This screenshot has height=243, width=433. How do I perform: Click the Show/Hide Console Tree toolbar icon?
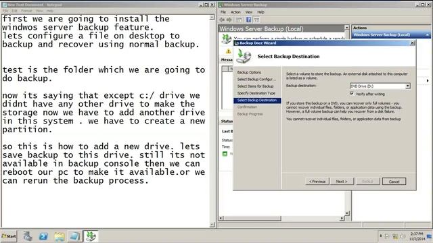(239, 20)
